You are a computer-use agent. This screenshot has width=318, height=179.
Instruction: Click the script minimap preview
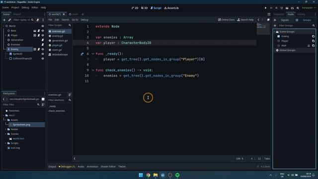pos(263,29)
